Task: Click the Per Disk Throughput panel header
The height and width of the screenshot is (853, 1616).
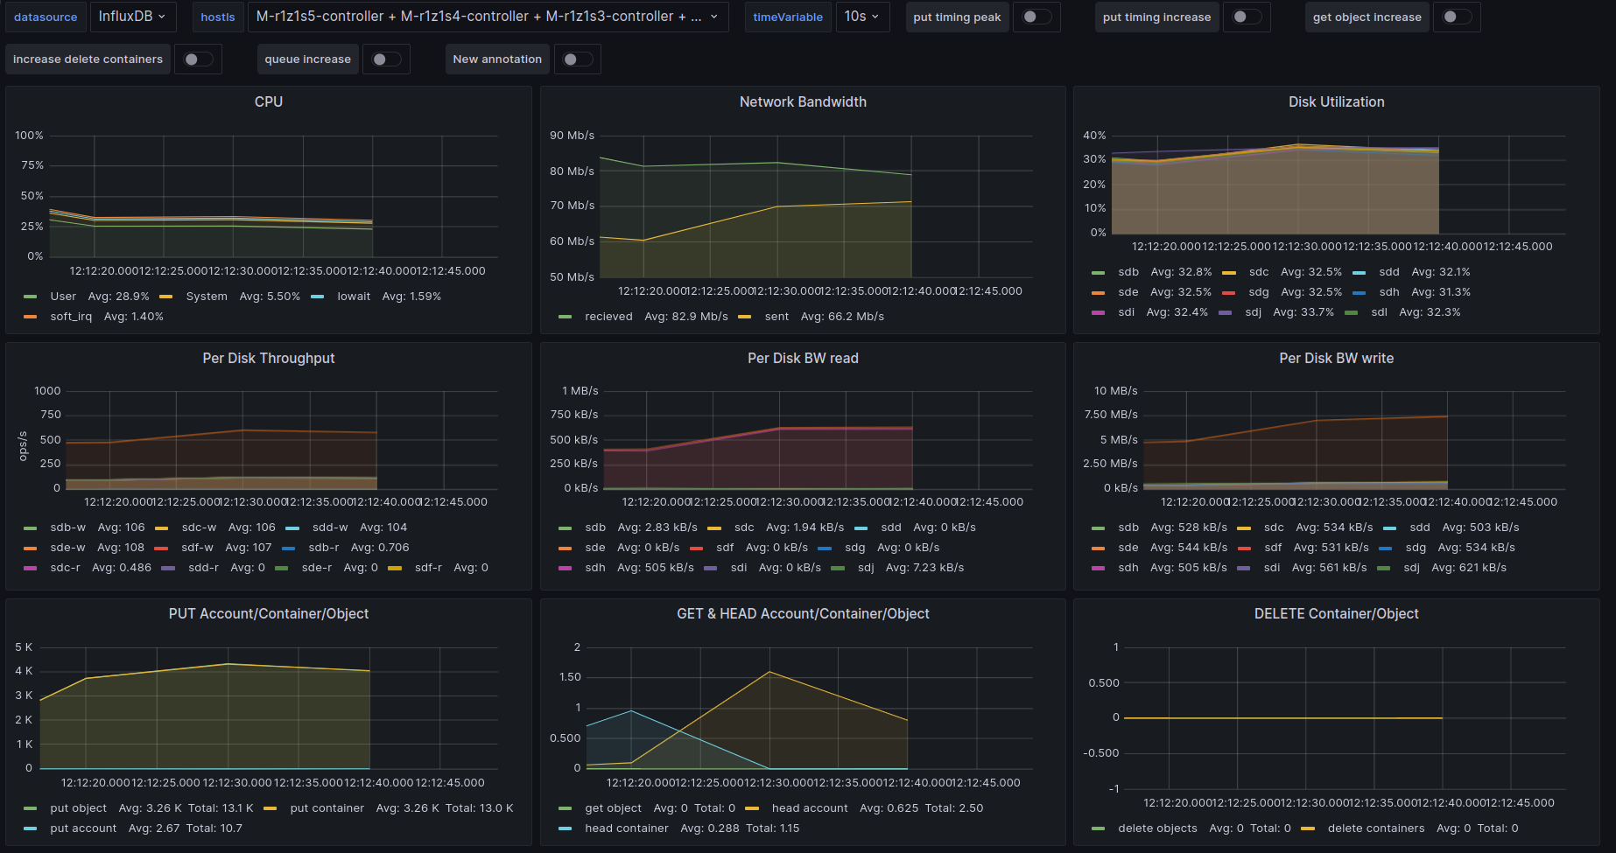Action: (x=268, y=358)
